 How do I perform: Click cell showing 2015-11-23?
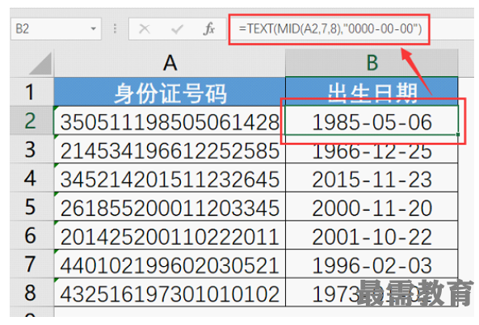tap(372, 178)
